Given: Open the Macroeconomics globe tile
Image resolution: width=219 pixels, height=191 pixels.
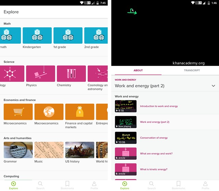Looking at the screenshot, I should click(x=49, y=112).
